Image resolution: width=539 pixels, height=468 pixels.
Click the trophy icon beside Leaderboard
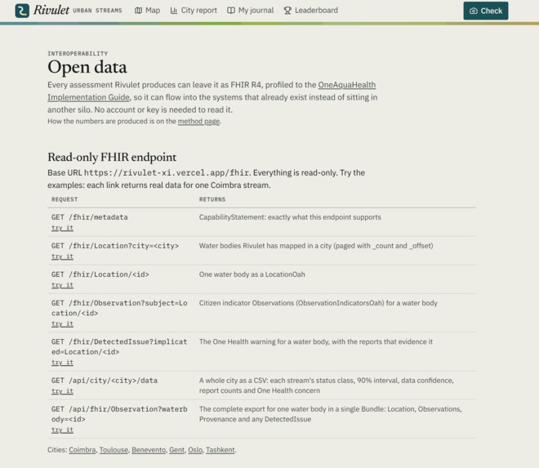(287, 11)
